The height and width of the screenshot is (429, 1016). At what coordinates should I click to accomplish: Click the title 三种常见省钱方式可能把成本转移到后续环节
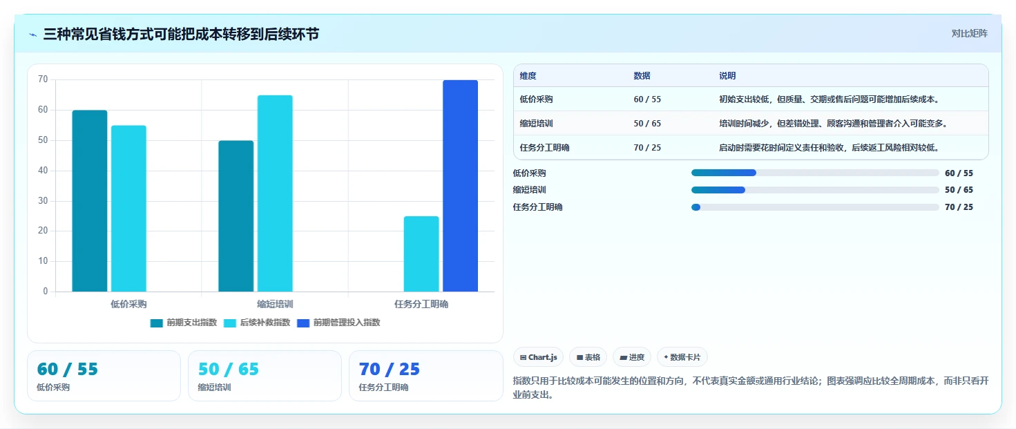[181, 35]
